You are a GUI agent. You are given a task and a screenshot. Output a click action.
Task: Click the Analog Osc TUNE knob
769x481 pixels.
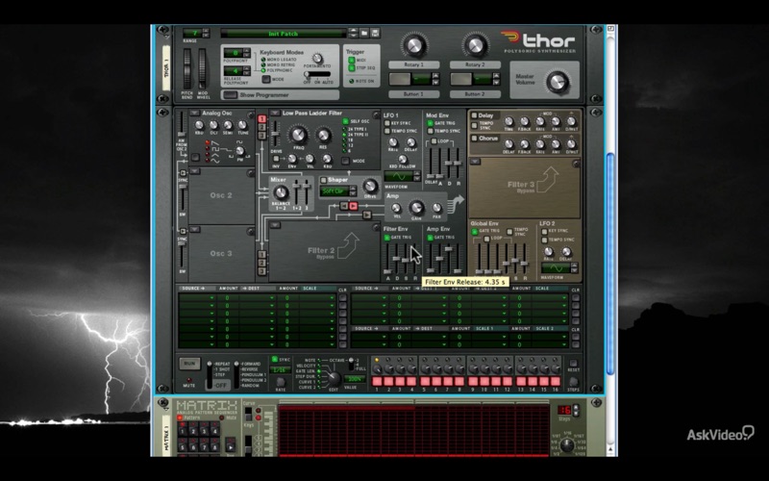tap(242, 125)
